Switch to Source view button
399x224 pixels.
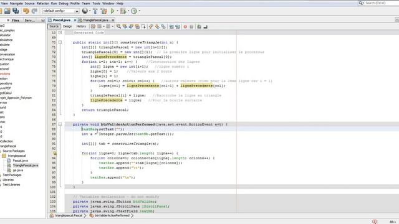54,26
